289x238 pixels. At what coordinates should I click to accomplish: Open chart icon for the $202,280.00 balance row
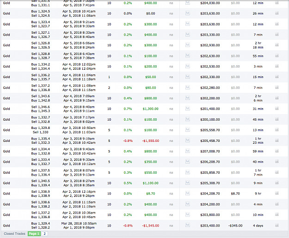[188, 87]
